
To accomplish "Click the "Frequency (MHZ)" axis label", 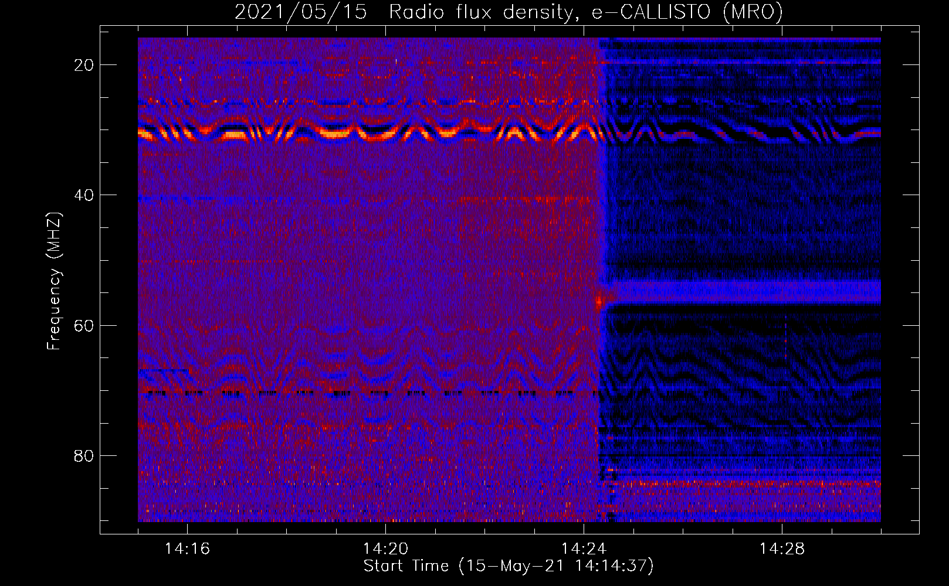I will pyautogui.click(x=54, y=281).
